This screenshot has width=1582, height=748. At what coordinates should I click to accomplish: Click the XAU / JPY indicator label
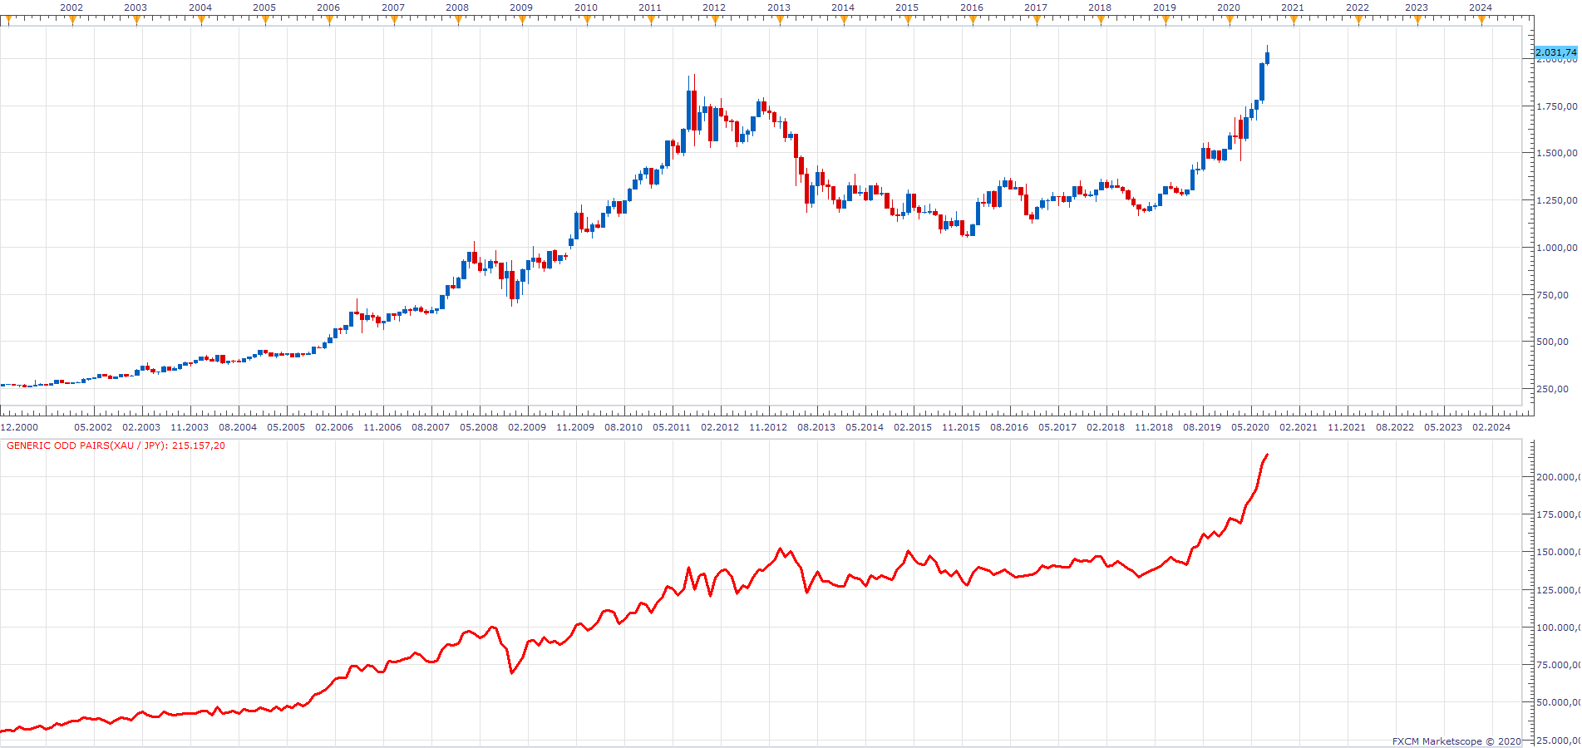(116, 445)
